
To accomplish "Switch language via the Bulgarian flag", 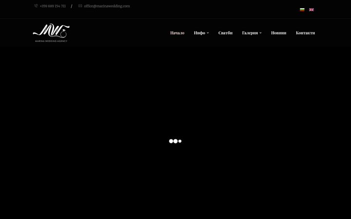I will (x=302, y=10).
